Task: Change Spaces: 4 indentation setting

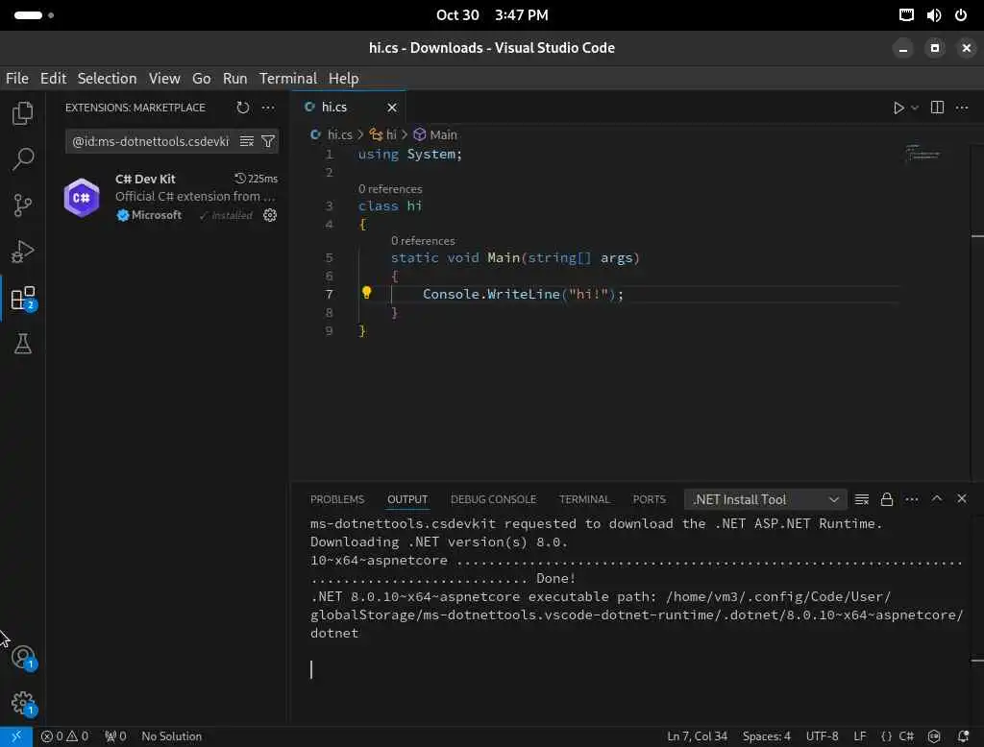Action: pyautogui.click(x=766, y=736)
